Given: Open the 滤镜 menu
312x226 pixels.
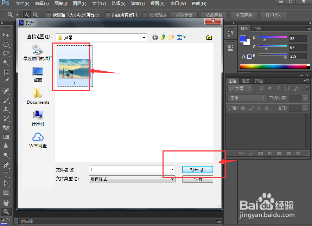Looking at the screenshot, I should click(138, 4).
